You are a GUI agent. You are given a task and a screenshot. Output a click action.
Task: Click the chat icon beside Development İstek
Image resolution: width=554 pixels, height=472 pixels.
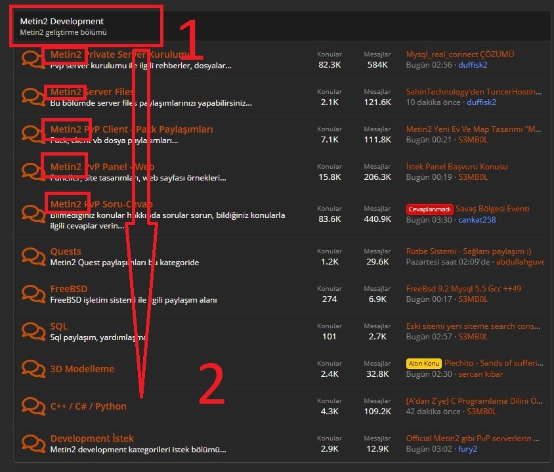(33, 444)
